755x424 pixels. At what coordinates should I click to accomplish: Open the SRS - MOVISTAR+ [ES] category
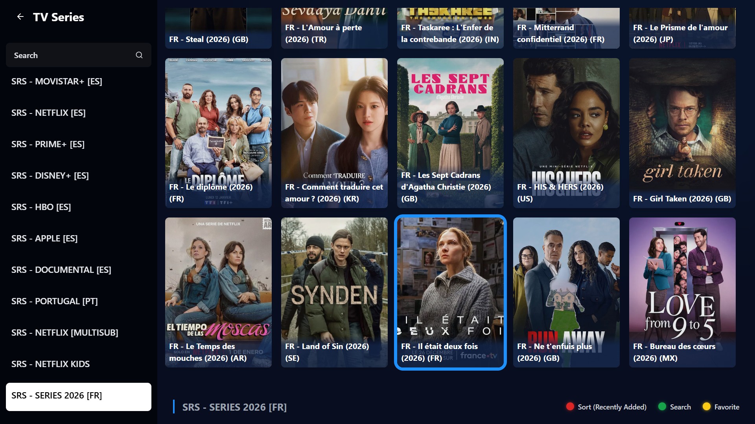click(x=79, y=81)
